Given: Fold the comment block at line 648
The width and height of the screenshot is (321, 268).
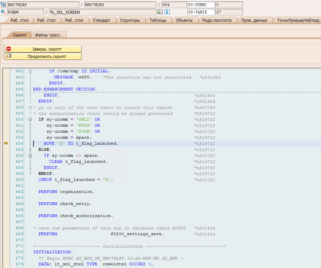Looking at the screenshot, I should [x=30, y=108].
